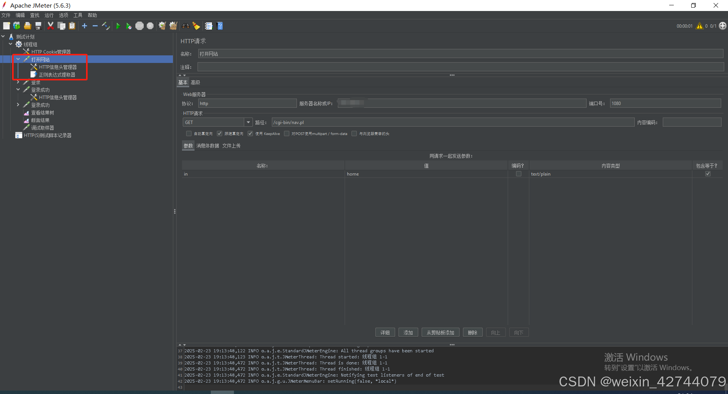
Task: Select 查看结果树 listener node
Action: click(42, 113)
